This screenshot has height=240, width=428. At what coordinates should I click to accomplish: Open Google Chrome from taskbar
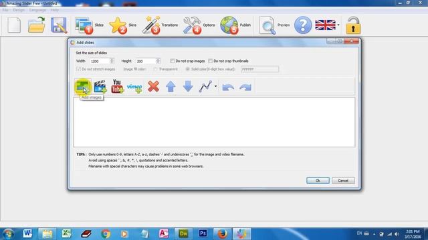click(106, 234)
